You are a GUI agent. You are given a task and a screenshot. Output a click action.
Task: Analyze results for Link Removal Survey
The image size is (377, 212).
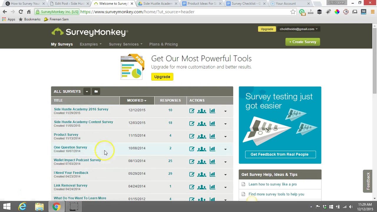[212, 187]
